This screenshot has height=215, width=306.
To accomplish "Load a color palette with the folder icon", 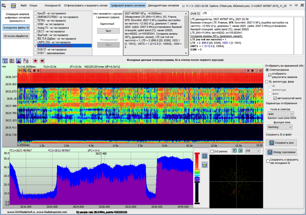I will point(204,165).
